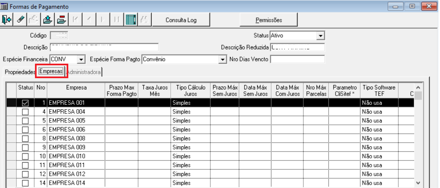The width and height of the screenshot is (440, 188).
Task: Enable Status checkbox for EMPRESA 006
Action: (x=25, y=130)
